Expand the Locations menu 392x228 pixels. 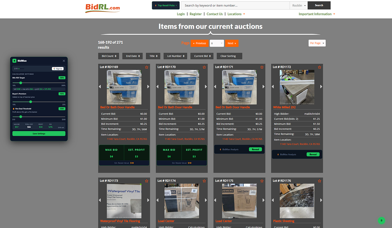[x=236, y=14]
